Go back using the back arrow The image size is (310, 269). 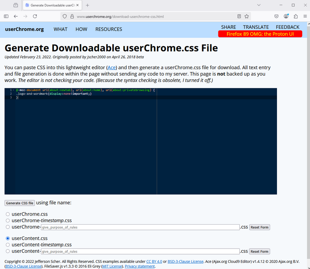(16, 16)
